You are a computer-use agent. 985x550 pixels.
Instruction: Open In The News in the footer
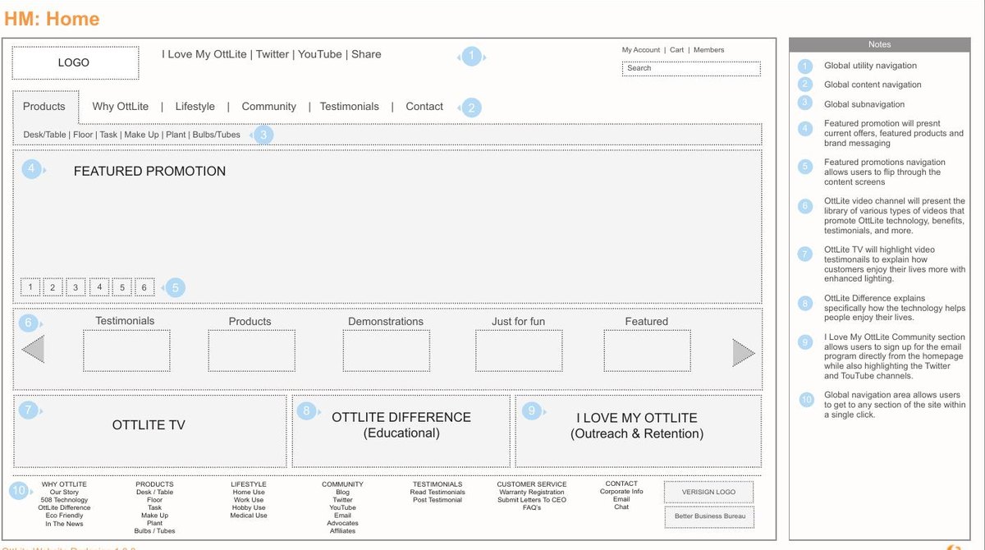pyautogui.click(x=64, y=524)
